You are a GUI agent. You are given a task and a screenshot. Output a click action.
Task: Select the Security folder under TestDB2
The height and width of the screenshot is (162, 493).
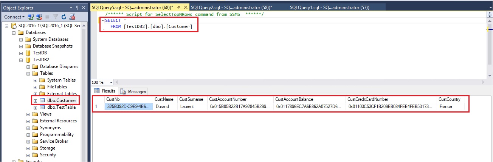(x=48, y=155)
